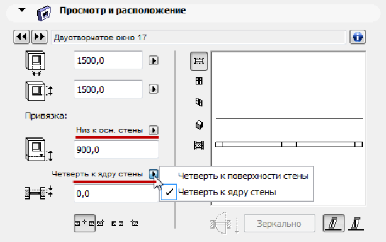This screenshot has width=386, height=242.
Task: Click the Двустворчатое окно 17 name field
Action: point(198,37)
